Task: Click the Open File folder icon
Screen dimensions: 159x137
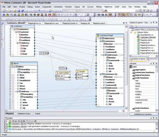Action: 15,11
